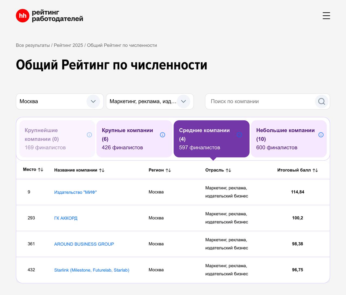Sort by Место column arrows
346x295 pixels.
click(x=41, y=170)
